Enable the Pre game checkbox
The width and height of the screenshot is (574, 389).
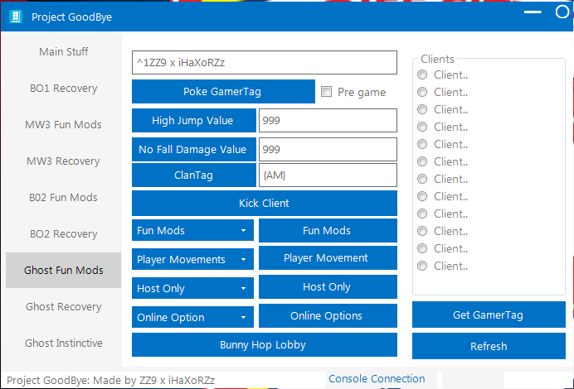click(327, 92)
